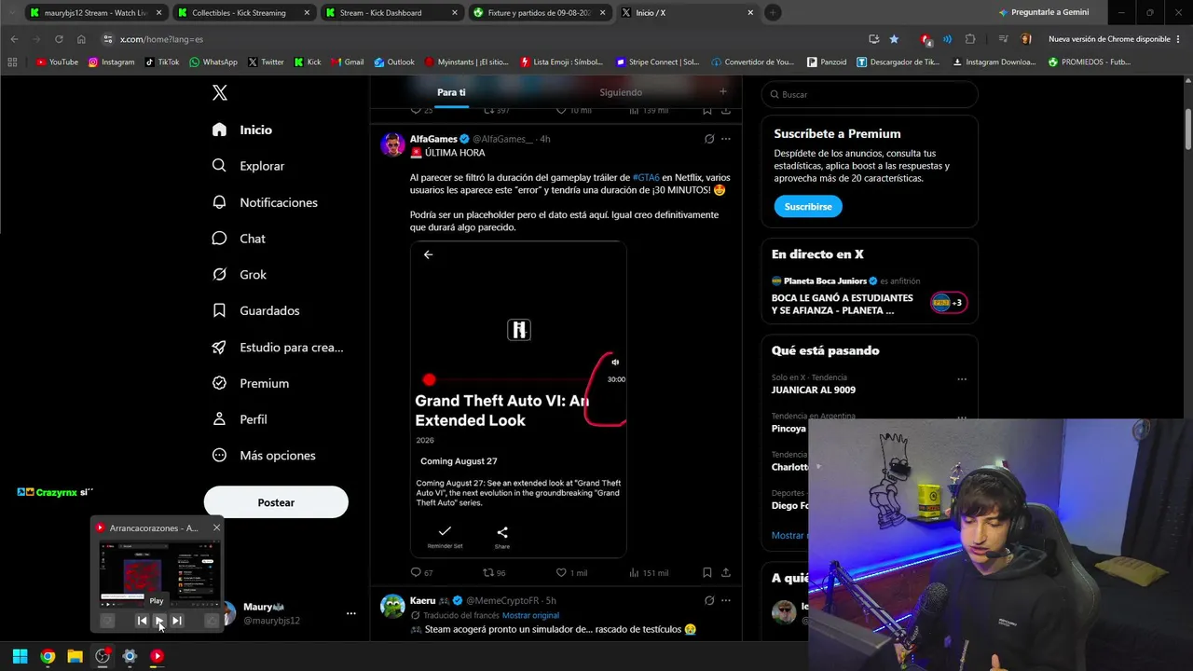Open three-dot menu on AlfaGames post
Image resolution: width=1193 pixels, height=671 pixels.
[x=726, y=139]
